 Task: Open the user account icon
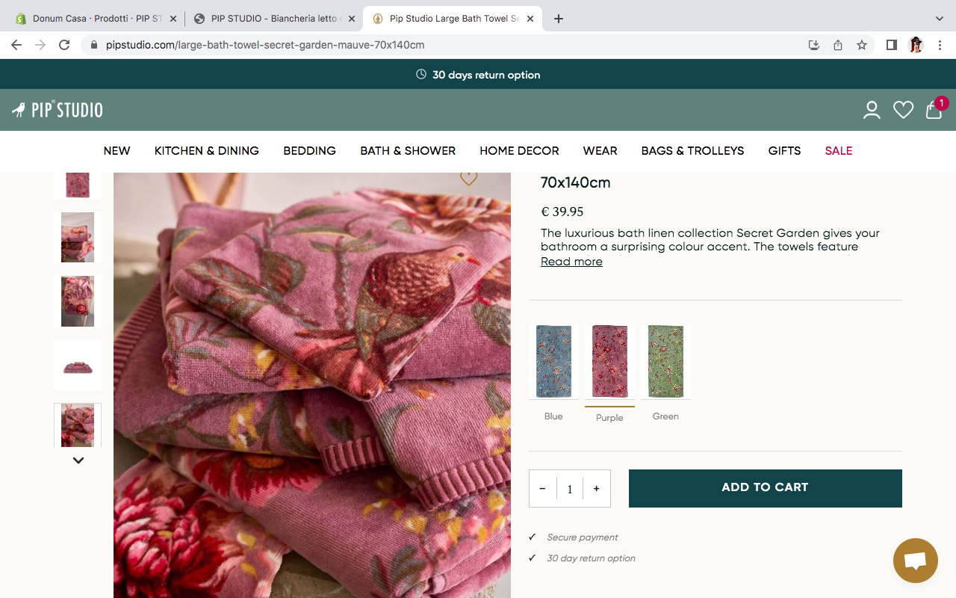click(x=872, y=111)
